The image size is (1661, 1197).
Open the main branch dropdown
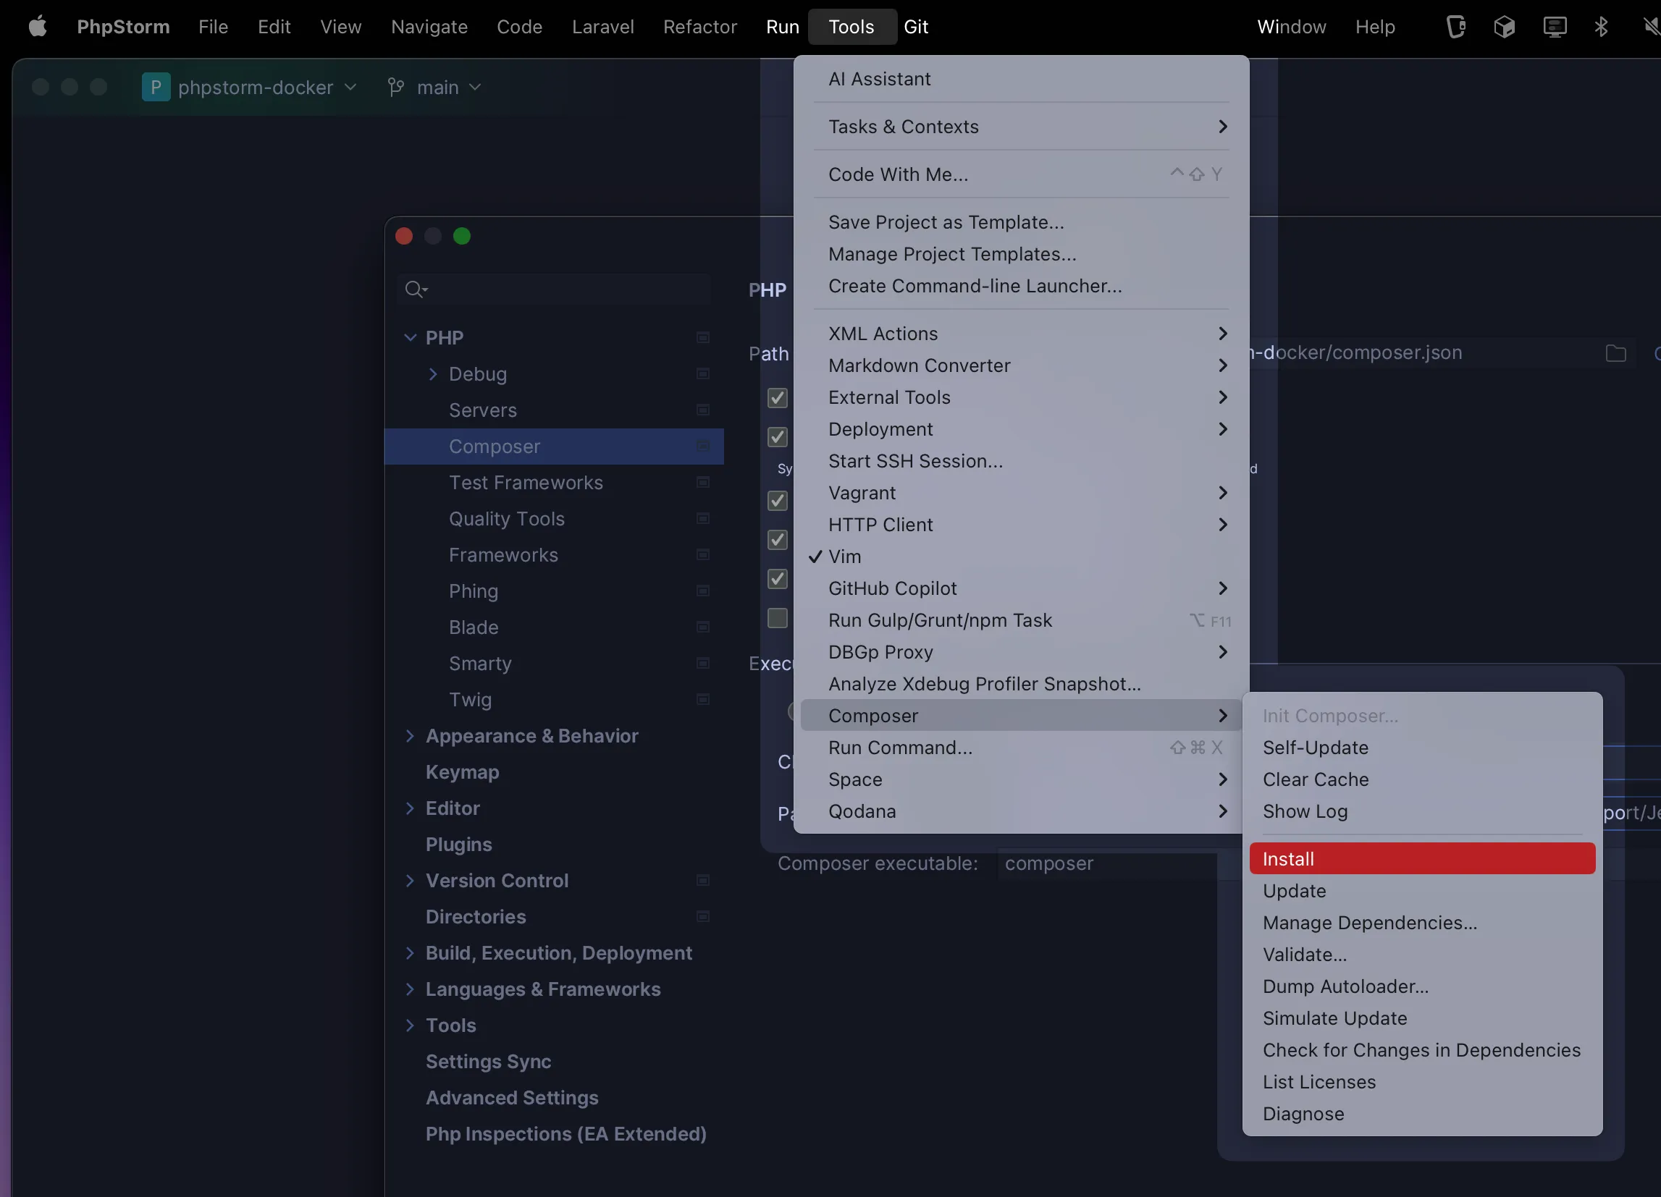point(448,87)
